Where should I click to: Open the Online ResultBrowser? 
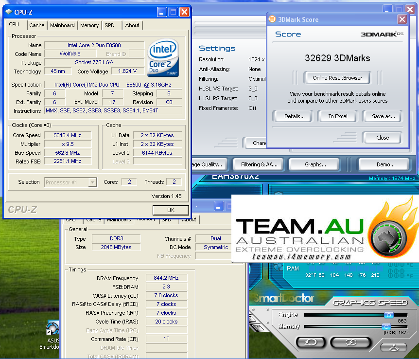point(337,78)
